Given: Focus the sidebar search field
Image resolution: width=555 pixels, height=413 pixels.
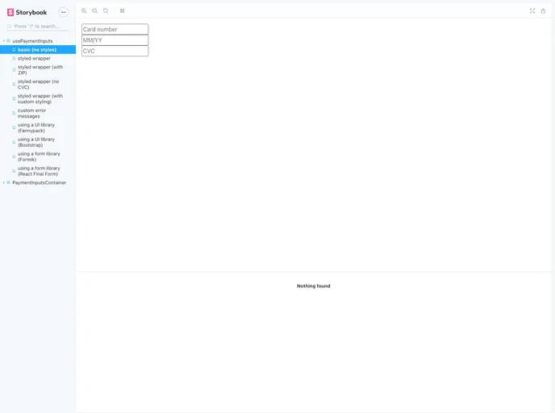Looking at the screenshot, I should coord(38,26).
